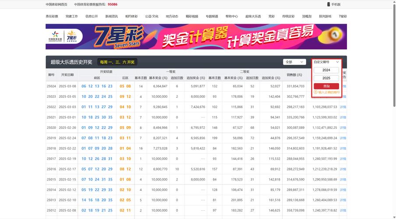
Task: Open 详情 for period 25017
Action: click(x=343, y=159)
